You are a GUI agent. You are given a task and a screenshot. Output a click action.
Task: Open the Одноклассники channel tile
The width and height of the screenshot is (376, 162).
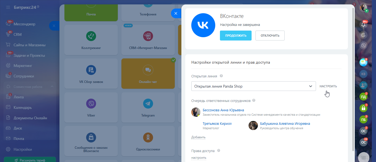tap(148, 141)
